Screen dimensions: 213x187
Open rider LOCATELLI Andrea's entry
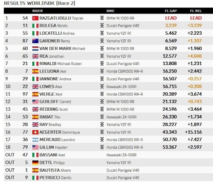(x=57, y=33)
